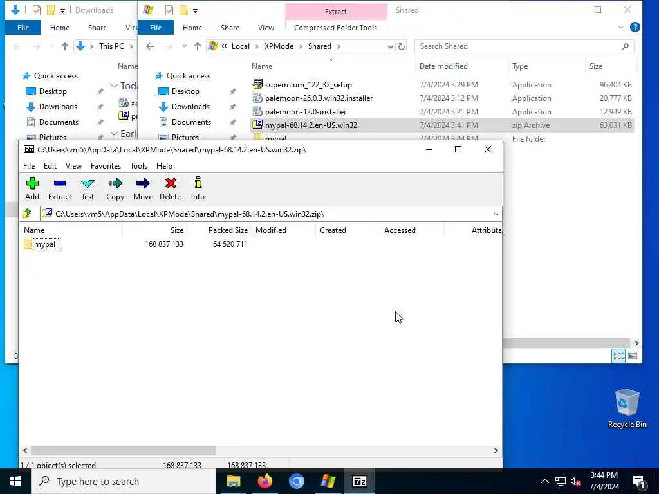Image resolution: width=659 pixels, height=494 pixels.
Task: Sort 7-Zip list by Packed Size
Action: coord(228,230)
